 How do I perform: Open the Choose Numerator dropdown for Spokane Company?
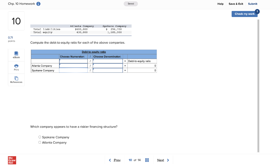[x=73, y=70]
